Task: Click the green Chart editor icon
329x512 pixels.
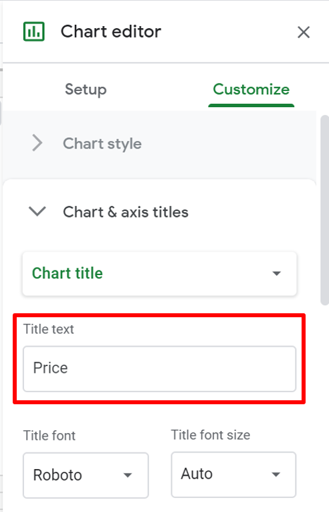Action: pyautogui.click(x=33, y=31)
